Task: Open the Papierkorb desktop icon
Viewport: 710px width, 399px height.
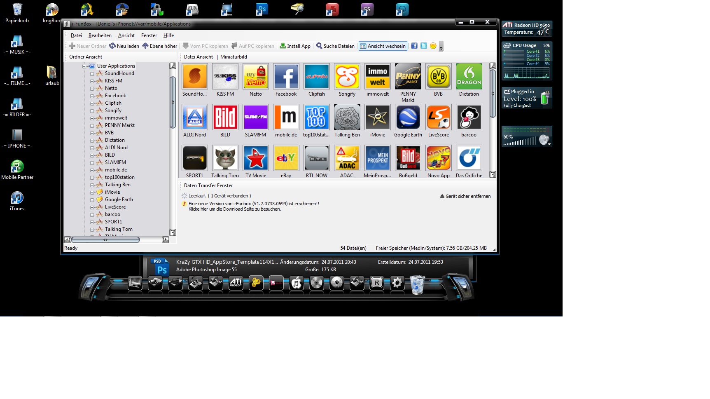Action: [17, 13]
